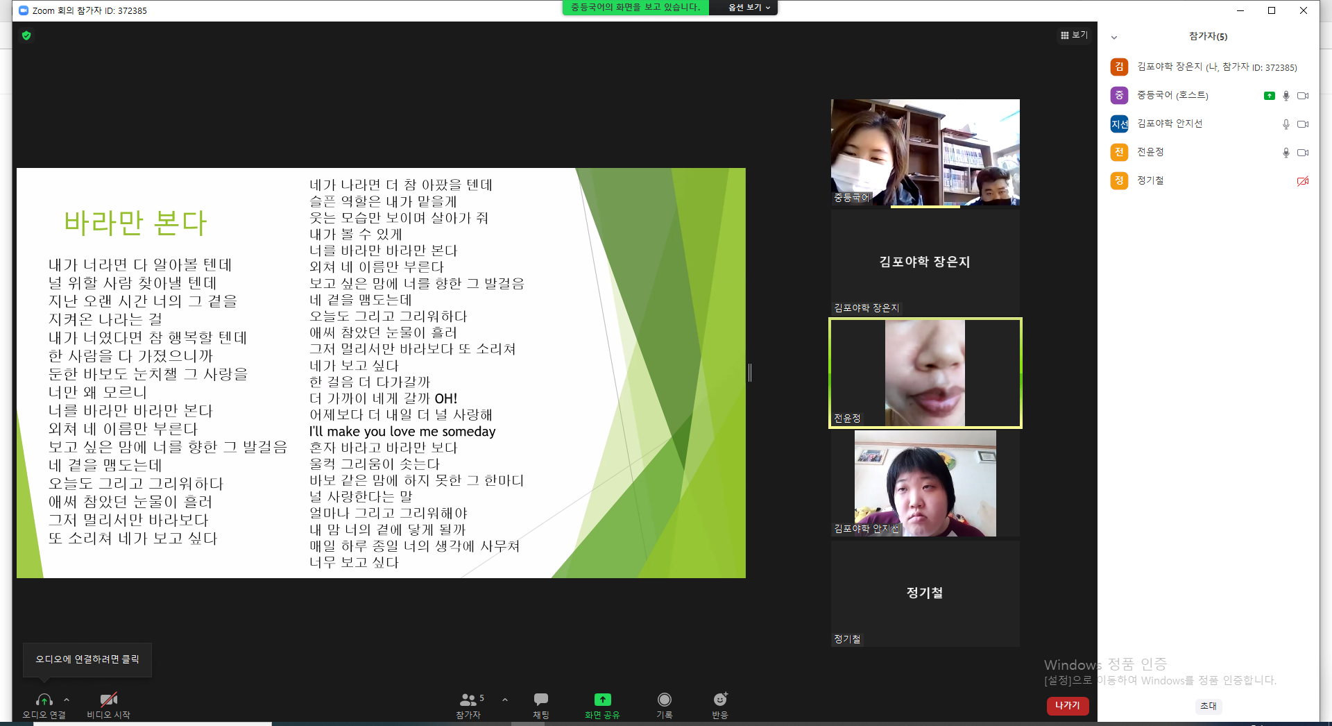Screen dimensions: 1332x726
Task: Click 전윤정's microphone icon
Action: point(1286,153)
